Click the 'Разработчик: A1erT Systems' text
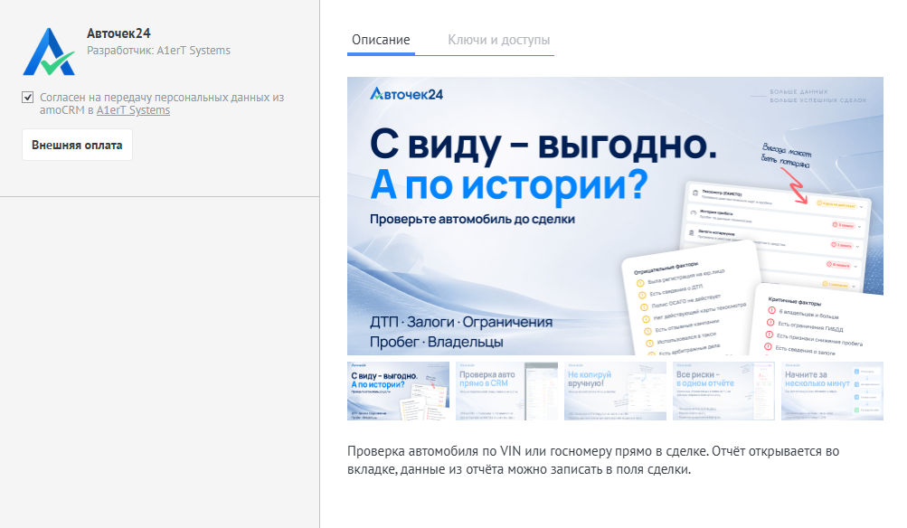The height and width of the screenshot is (528, 907). [158, 51]
